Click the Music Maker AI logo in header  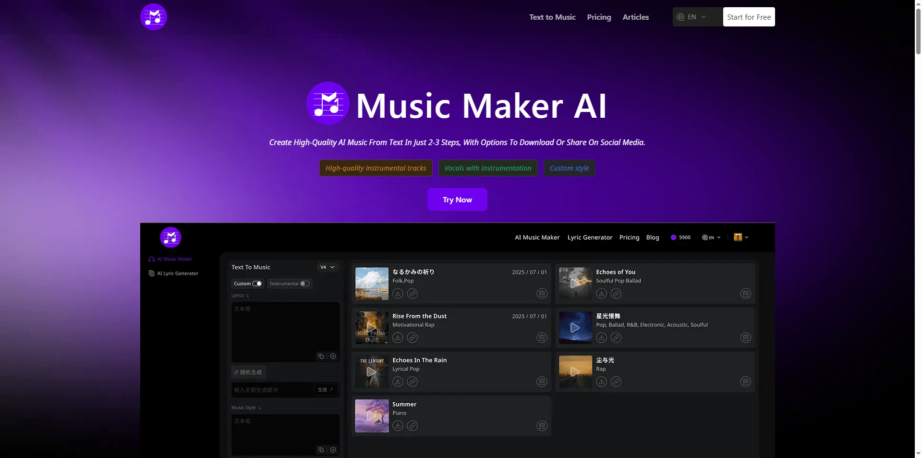[x=154, y=17]
